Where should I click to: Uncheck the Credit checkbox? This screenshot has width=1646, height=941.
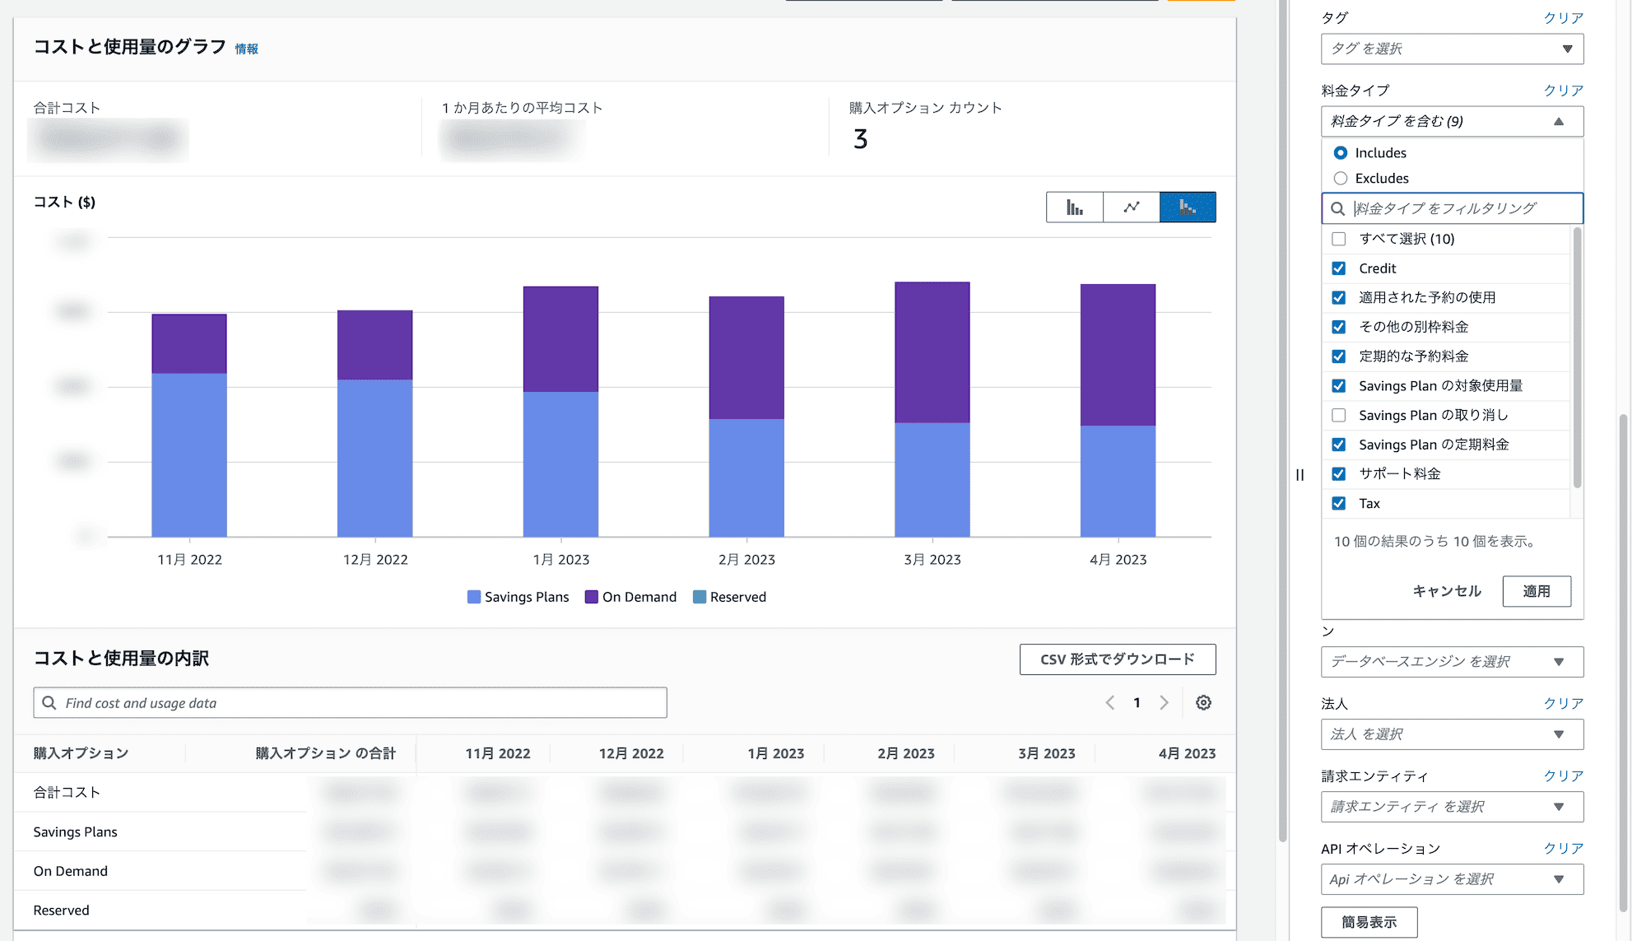click(x=1339, y=268)
